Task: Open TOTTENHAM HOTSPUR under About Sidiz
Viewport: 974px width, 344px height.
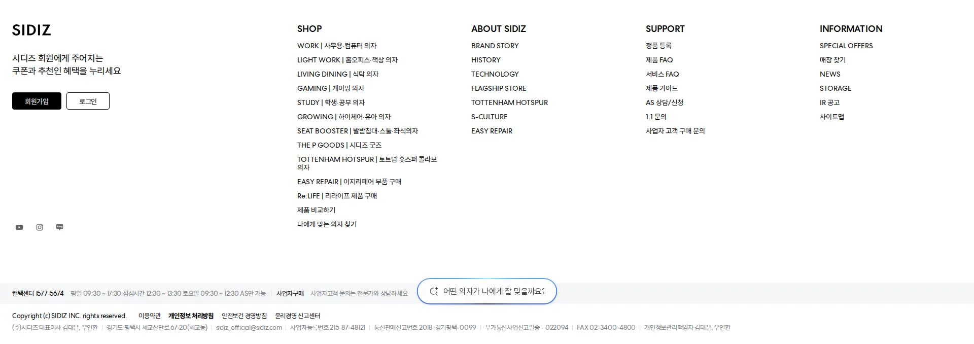Action: tap(509, 102)
